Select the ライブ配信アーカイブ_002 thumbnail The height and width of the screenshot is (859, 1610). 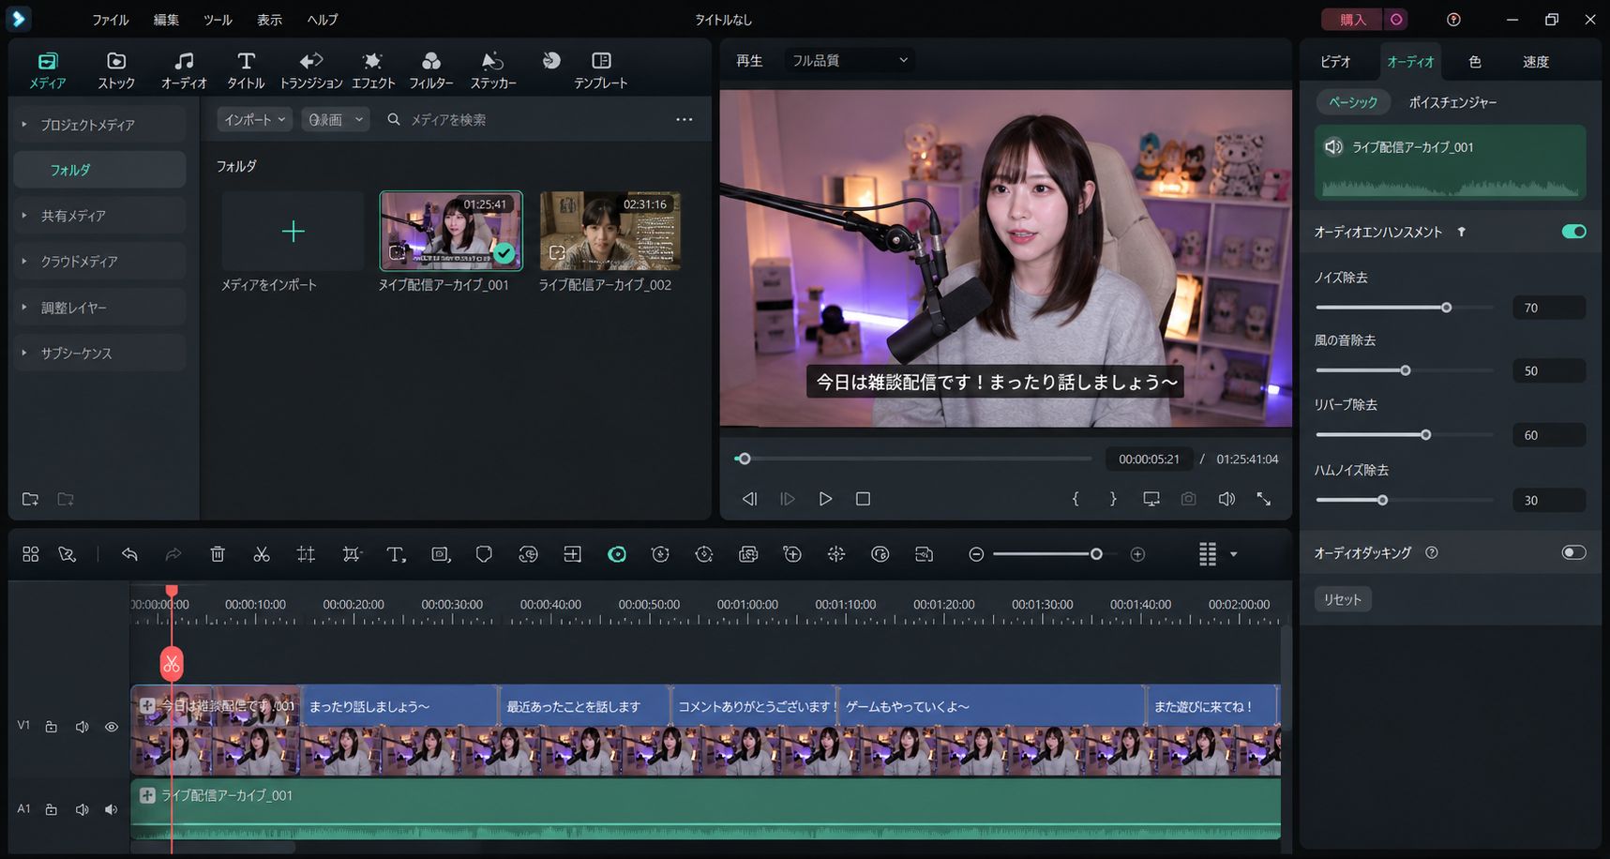610,231
